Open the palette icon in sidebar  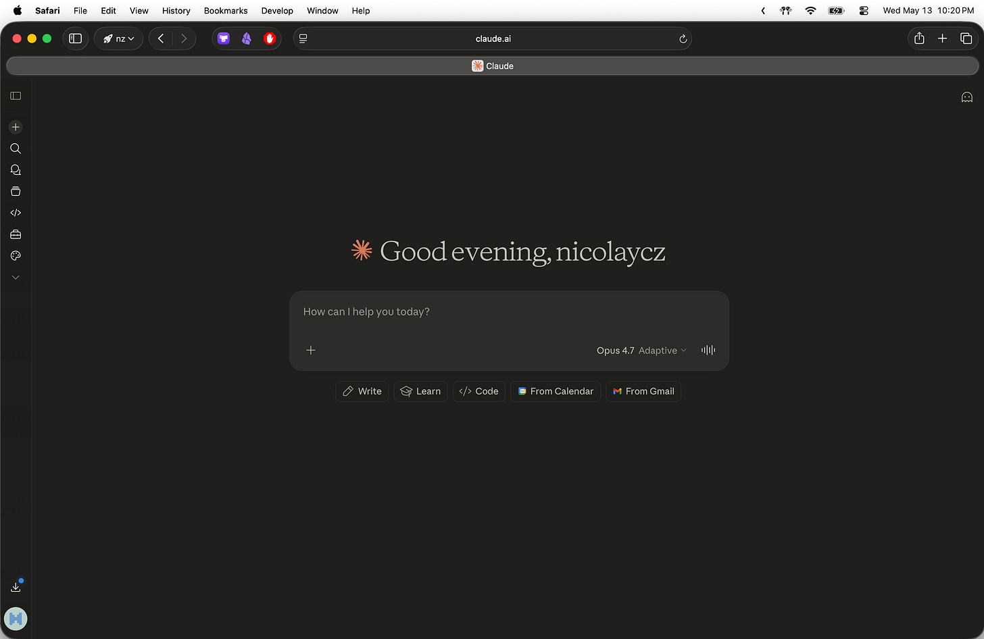16,256
